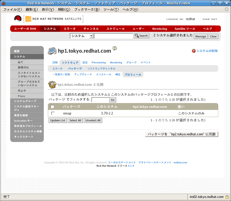Click the Unselect All button

pyautogui.click(x=93, y=120)
